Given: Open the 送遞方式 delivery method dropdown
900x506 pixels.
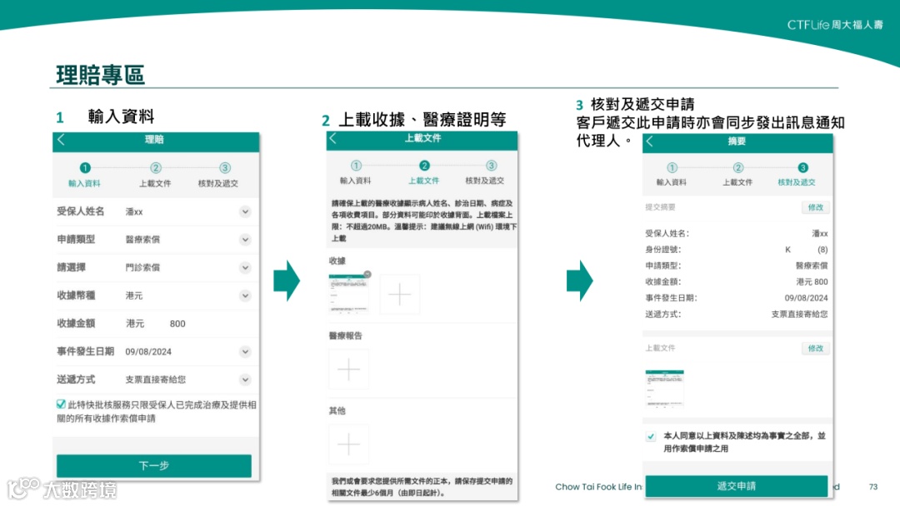Looking at the screenshot, I should [x=244, y=379].
